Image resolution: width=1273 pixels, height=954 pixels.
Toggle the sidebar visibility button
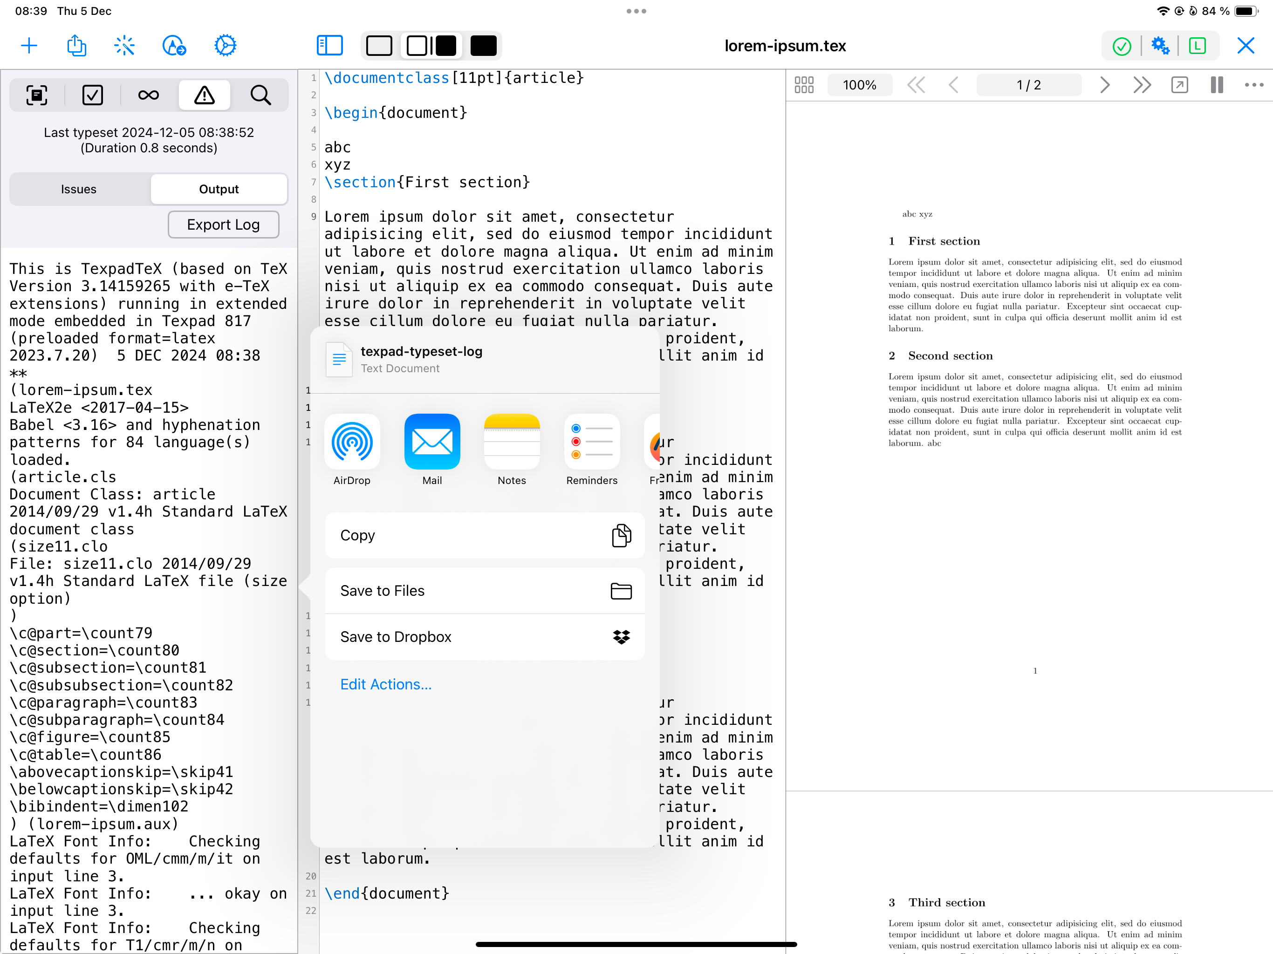tap(329, 46)
